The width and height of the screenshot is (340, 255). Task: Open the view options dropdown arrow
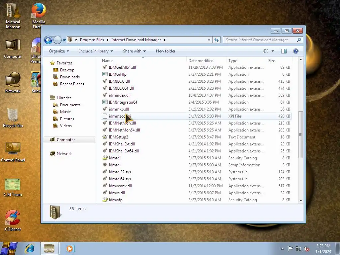click(x=273, y=51)
